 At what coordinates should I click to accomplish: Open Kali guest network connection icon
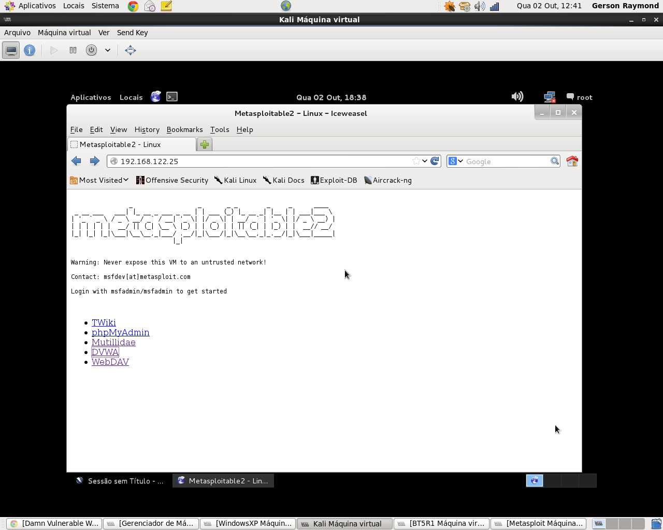click(550, 97)
